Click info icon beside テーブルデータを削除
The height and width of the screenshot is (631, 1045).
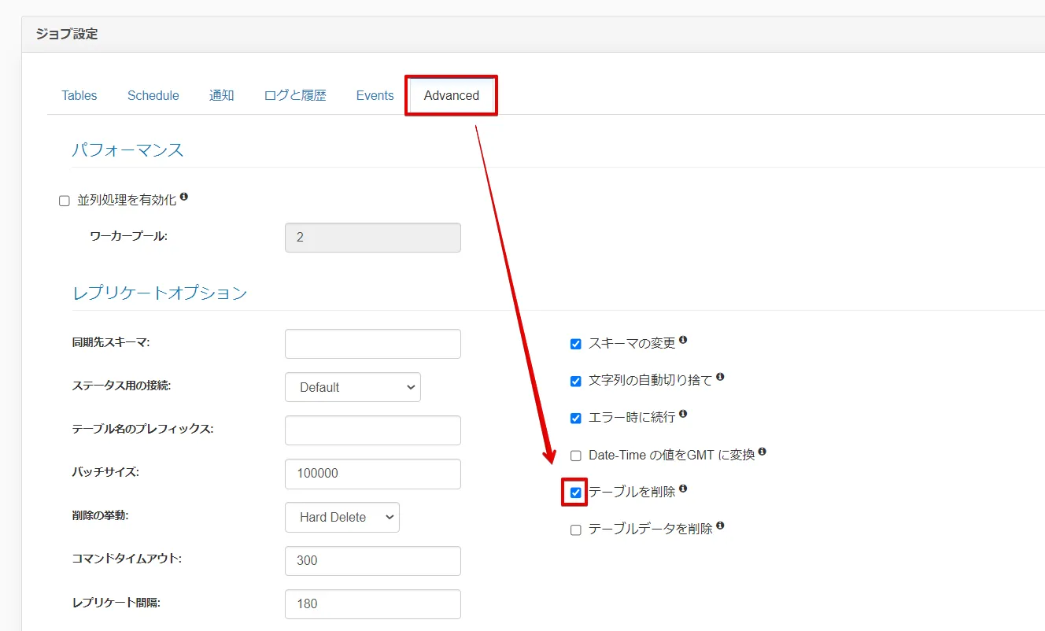coord(720,526)
